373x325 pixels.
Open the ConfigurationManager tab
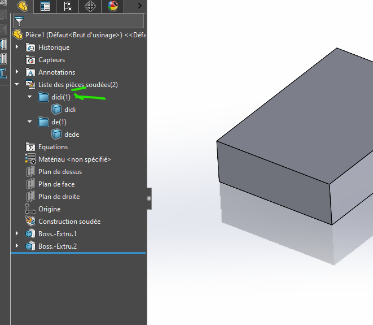[x=68, y=6]
